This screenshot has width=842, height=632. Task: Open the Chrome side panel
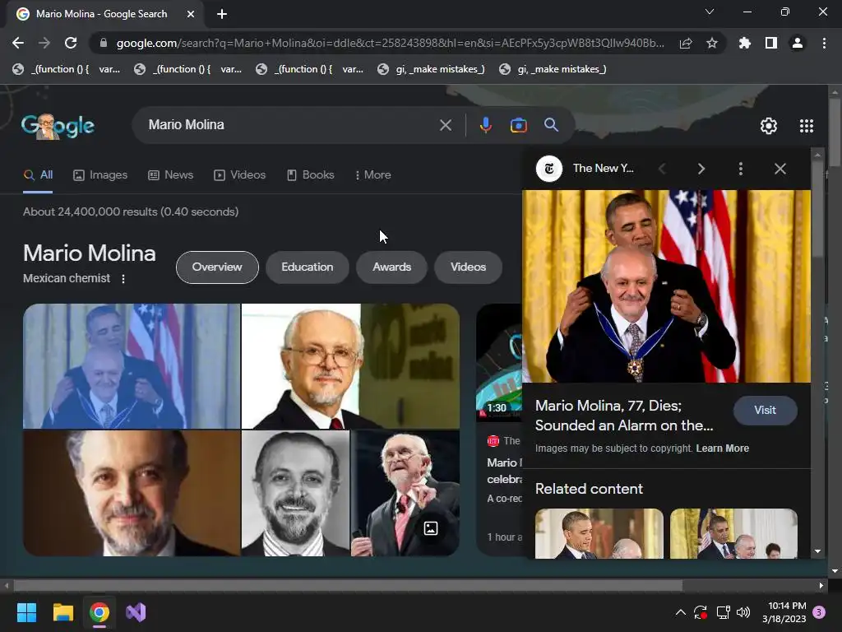tap(771, 43)
